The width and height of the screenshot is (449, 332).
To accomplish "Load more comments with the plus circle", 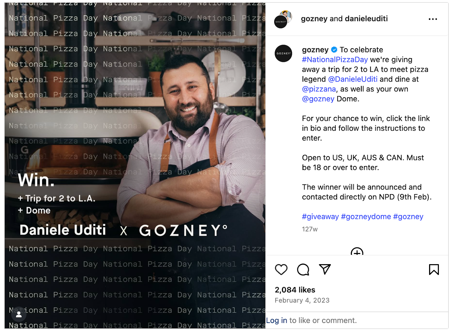I will (357, 251).
